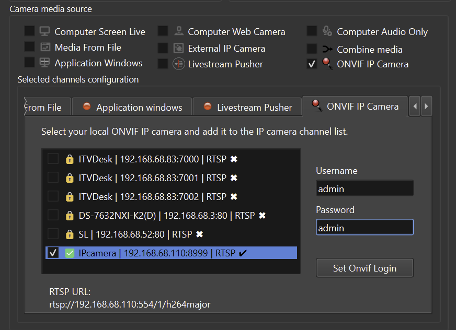
Task: Focus the Password input field
Action: 364,228
